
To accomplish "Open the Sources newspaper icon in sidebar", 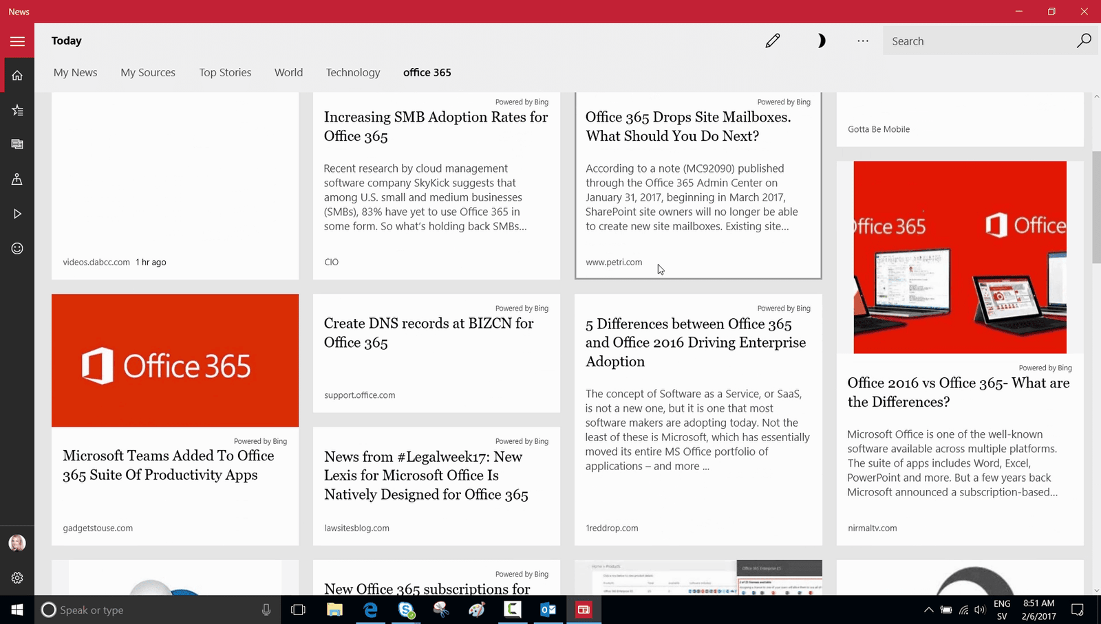I will [17, 144].
